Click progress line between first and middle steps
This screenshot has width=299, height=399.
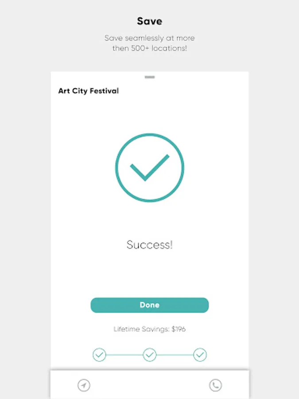pos(124,355)
